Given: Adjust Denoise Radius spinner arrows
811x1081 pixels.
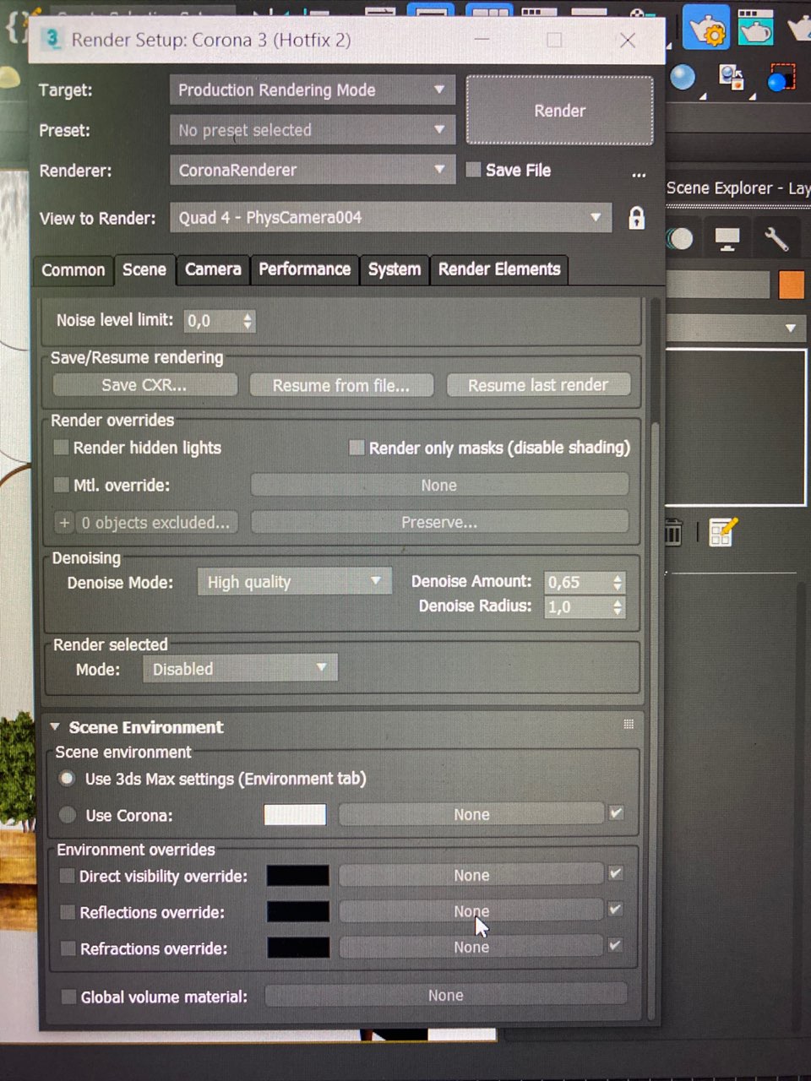Looking at the screenshot, I should 618,606.
